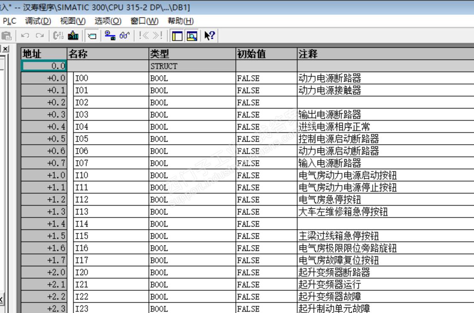This screenshot has height=313, width=474.
Task: Click comment 大车左维修箱急停按钮
Action: tap(343, 212)
